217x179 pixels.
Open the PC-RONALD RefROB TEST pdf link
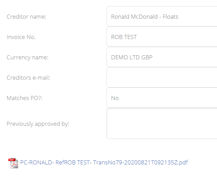coord(104,162)
